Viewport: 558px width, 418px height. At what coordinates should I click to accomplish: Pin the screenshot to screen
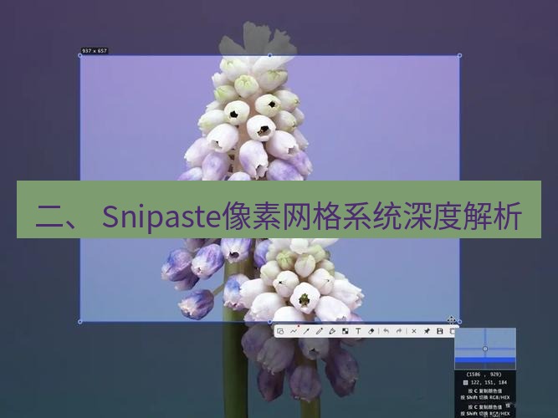coord(427,331)
